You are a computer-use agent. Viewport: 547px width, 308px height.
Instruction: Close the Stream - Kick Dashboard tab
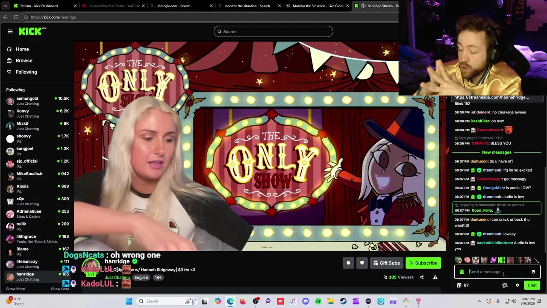click(75, 6)
